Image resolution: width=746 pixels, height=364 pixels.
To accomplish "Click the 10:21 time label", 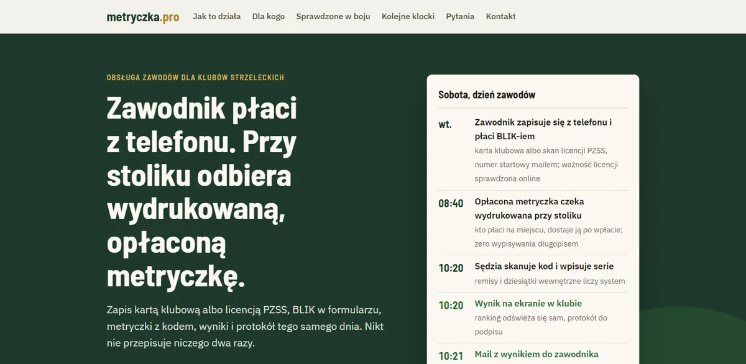I will coord(451,357).
